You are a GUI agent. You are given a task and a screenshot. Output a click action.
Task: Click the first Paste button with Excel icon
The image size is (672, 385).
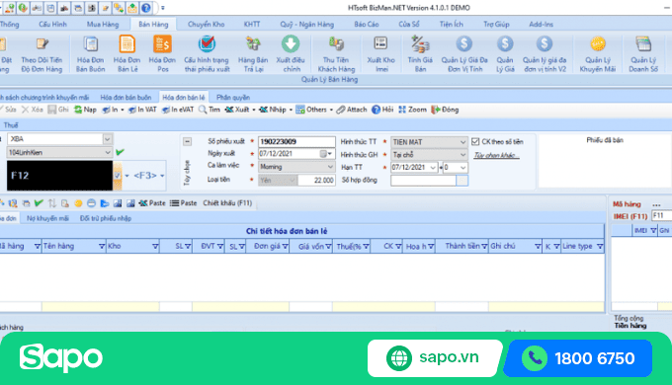pos(152,203)
